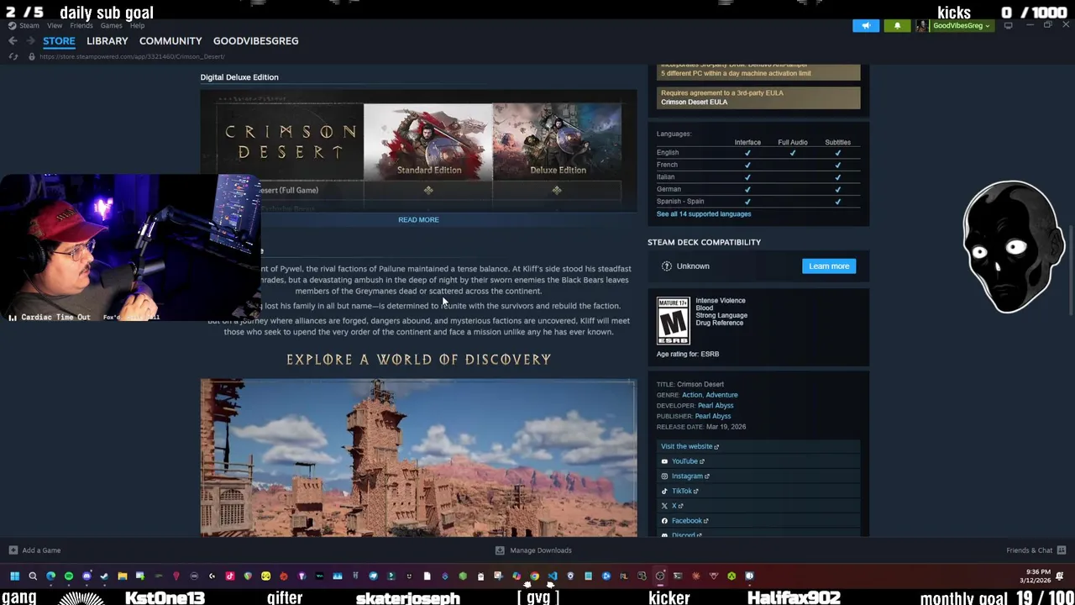Click the Crimson Desert EULA notice

(758, 97)
